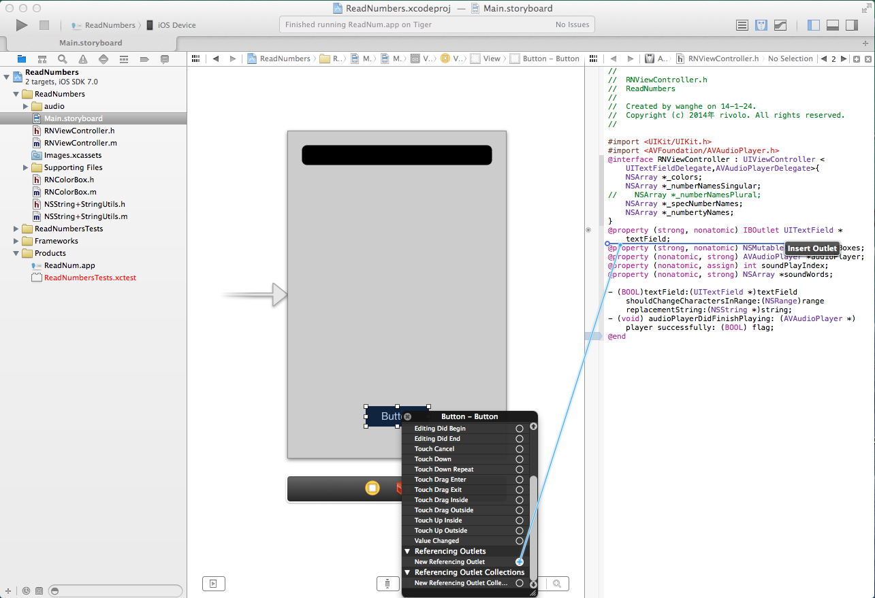Click the filter field in navigator bottom
The width and height of the screenshot is (875, 598).
click(x=116, y=591)
